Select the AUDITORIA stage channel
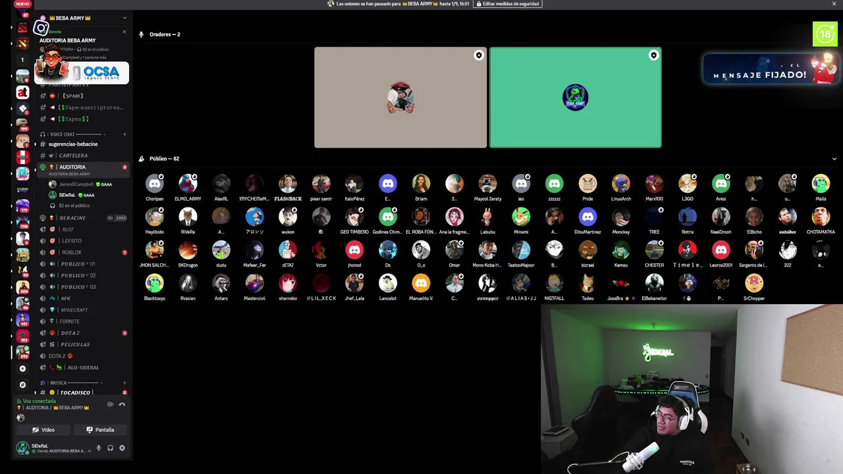Viewport: 843px width, 474px height. 82,169
